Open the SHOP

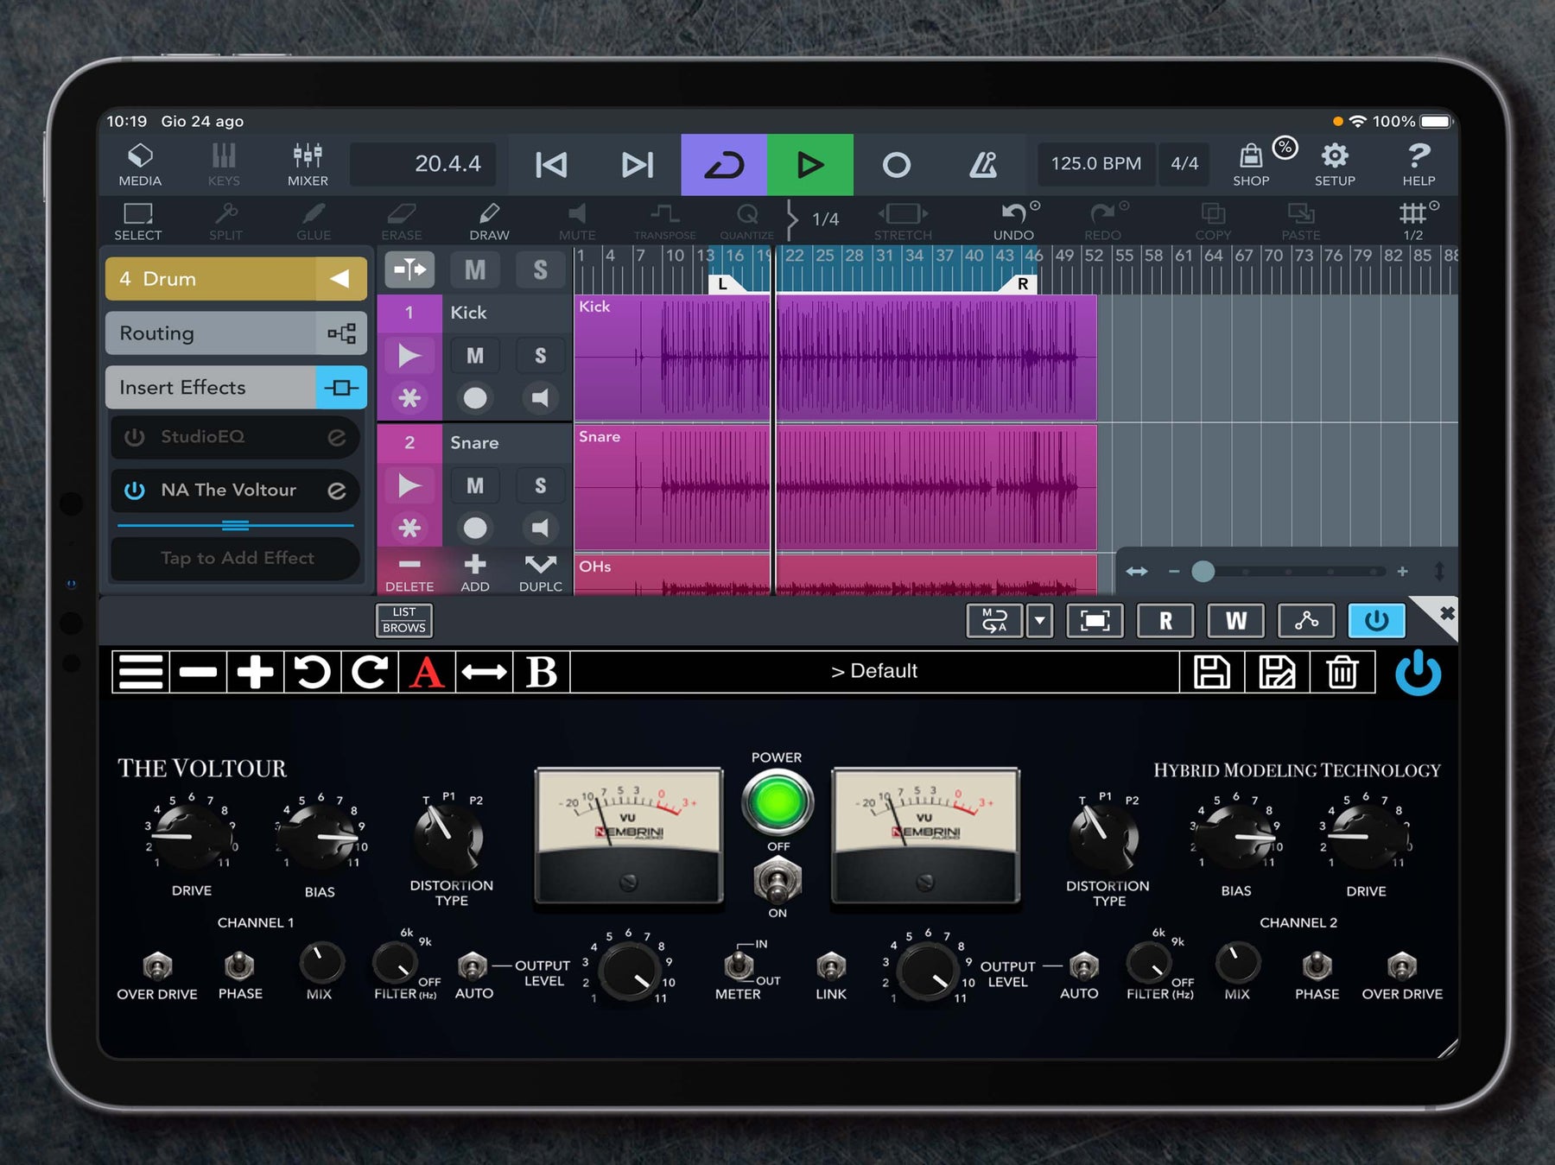tap(1251, 164)
